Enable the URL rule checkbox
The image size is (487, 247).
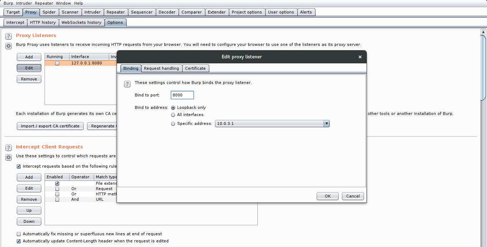tap(57, 199)
